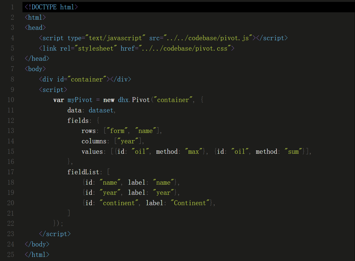Click the Pivot constructor name
The image size is (355, 261).
(141, 100)
